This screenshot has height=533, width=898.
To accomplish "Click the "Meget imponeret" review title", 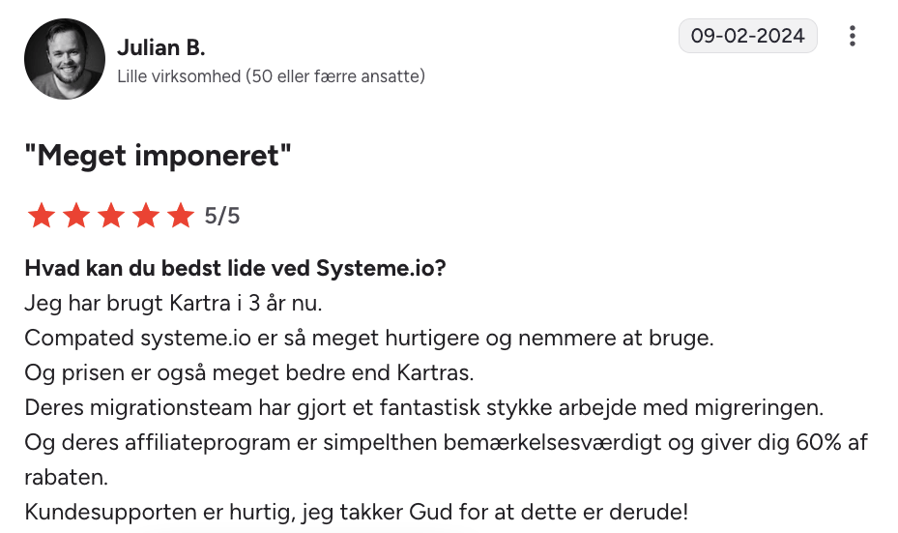I will 158,156.
